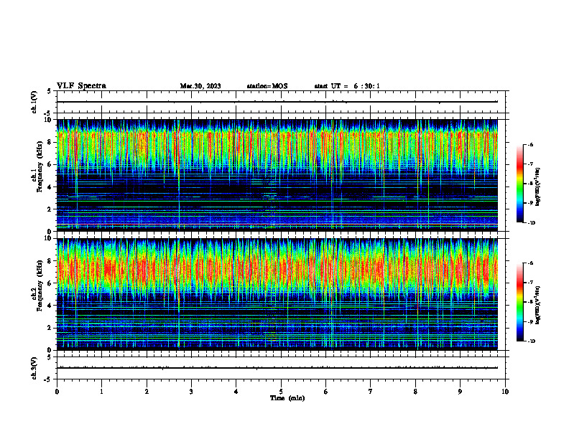Click the ch.1 spectrogram "8" kHz tick label
This screenshot has height=439, width=569.
point(50,142)
